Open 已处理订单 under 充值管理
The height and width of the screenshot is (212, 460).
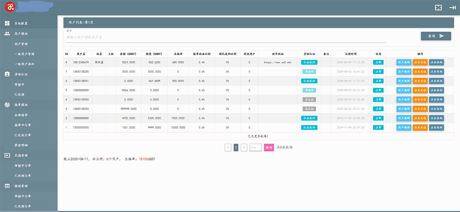pyautogui.click(x=23, y=176)
